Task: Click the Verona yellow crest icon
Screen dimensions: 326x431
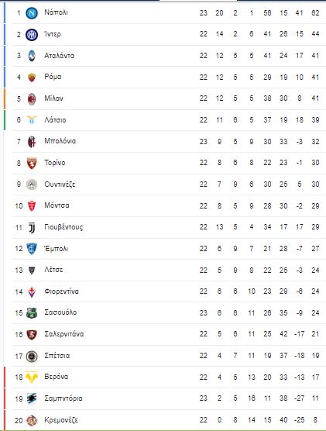Action: click(32, 377)
